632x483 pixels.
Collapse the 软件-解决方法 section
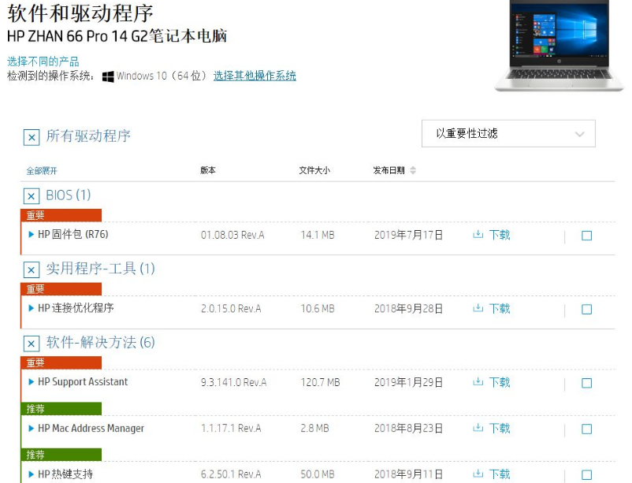[x=30, y=344]
